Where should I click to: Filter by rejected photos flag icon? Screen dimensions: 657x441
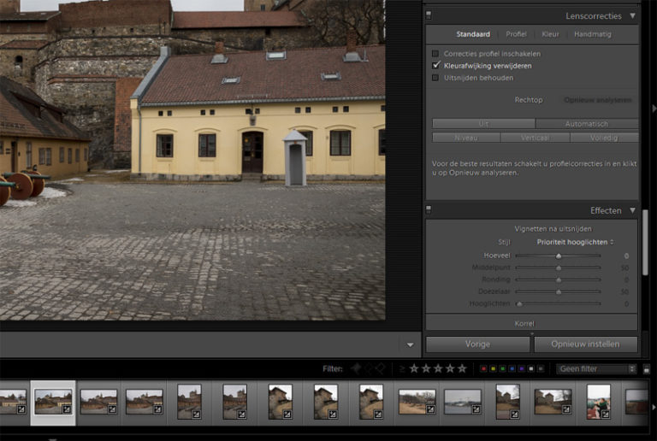(380, 368)
